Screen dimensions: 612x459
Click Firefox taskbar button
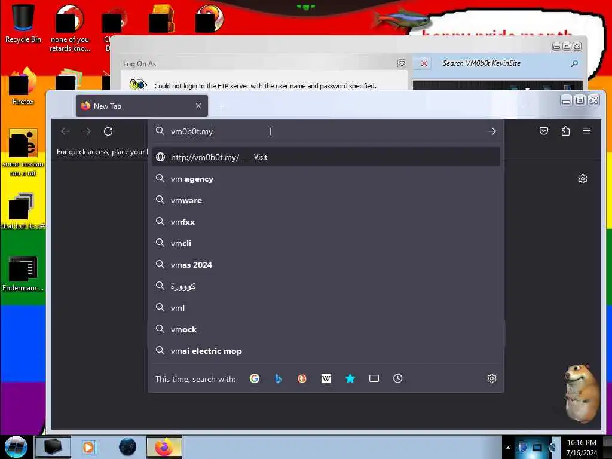click(x=164, y=447)
